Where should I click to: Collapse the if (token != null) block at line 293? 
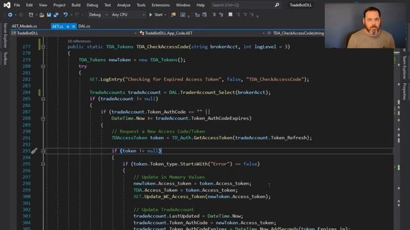(43, 151)
